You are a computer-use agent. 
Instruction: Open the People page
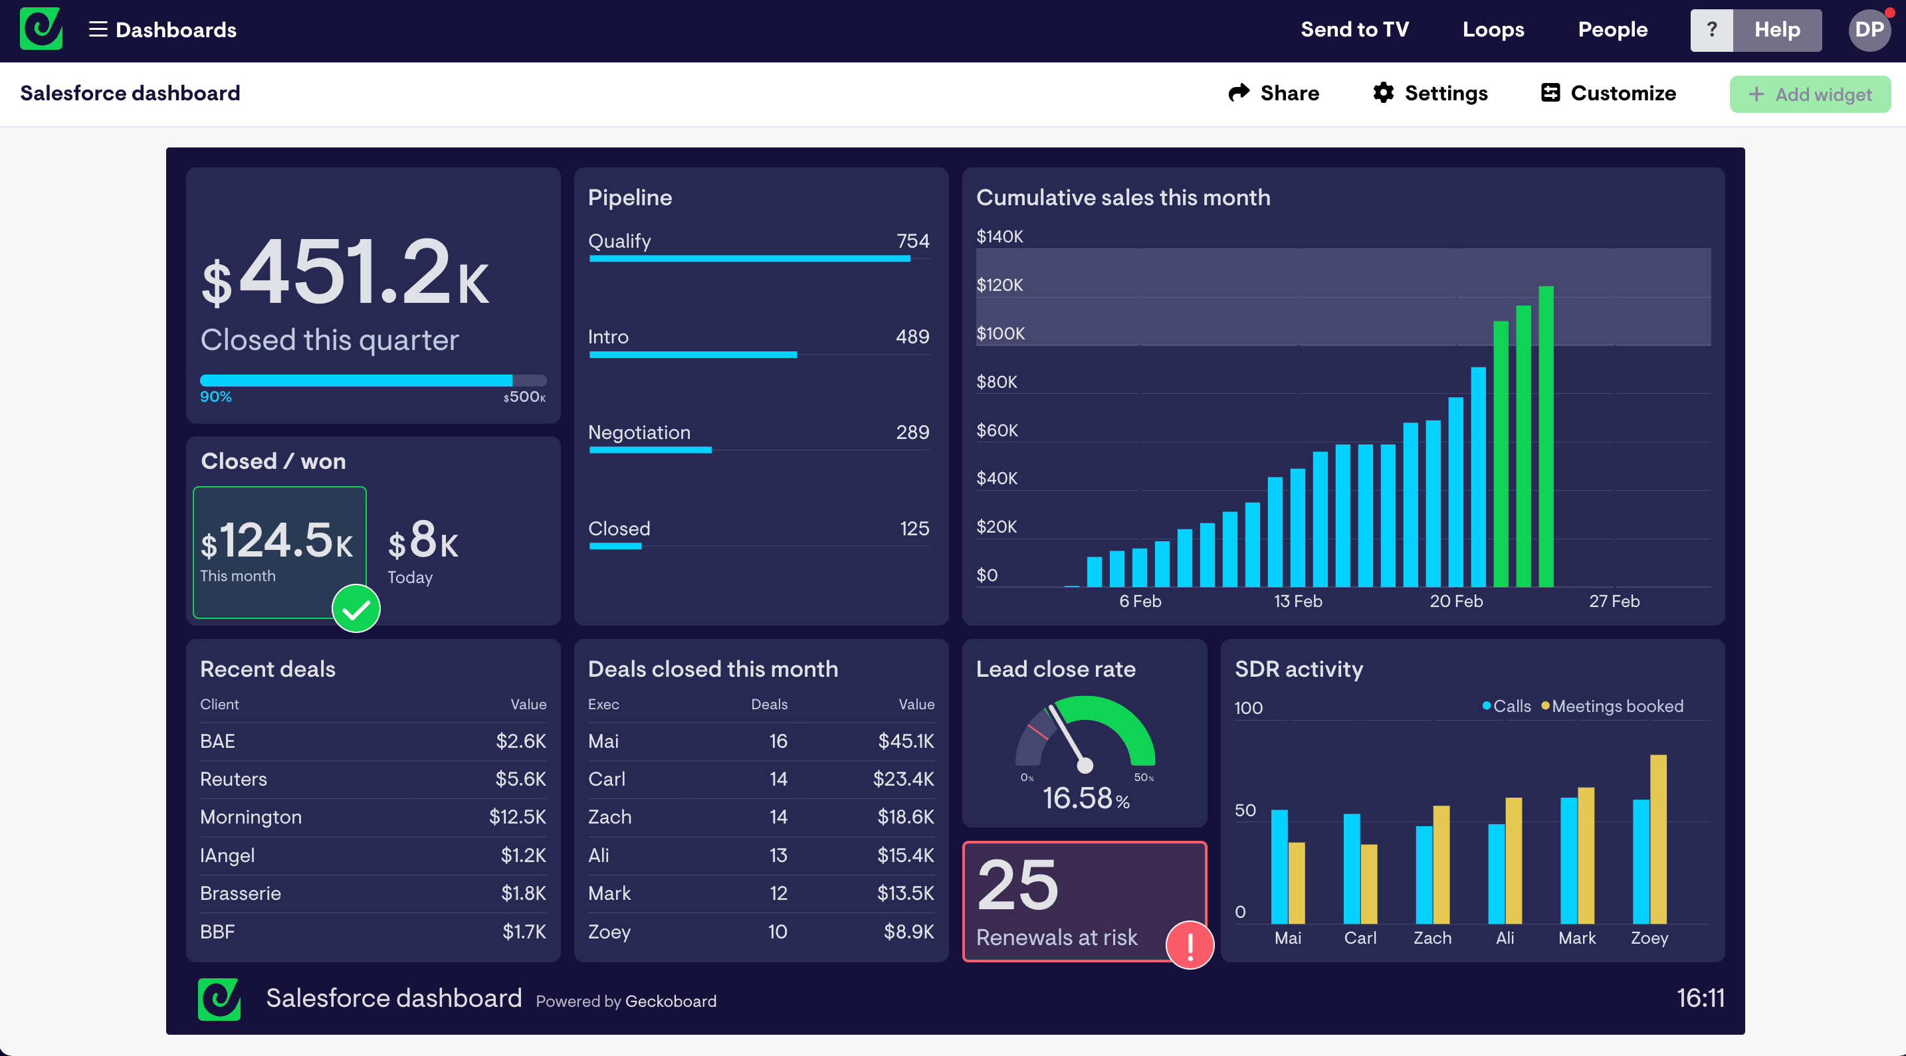(1612, 30)
